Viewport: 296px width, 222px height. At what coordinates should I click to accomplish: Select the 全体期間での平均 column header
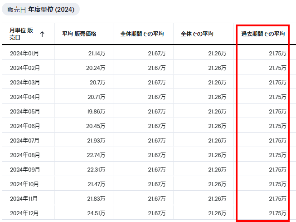(x=142, y=34)
